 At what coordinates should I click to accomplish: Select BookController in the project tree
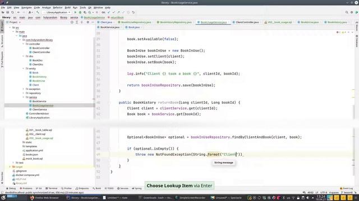click(41, 48)
